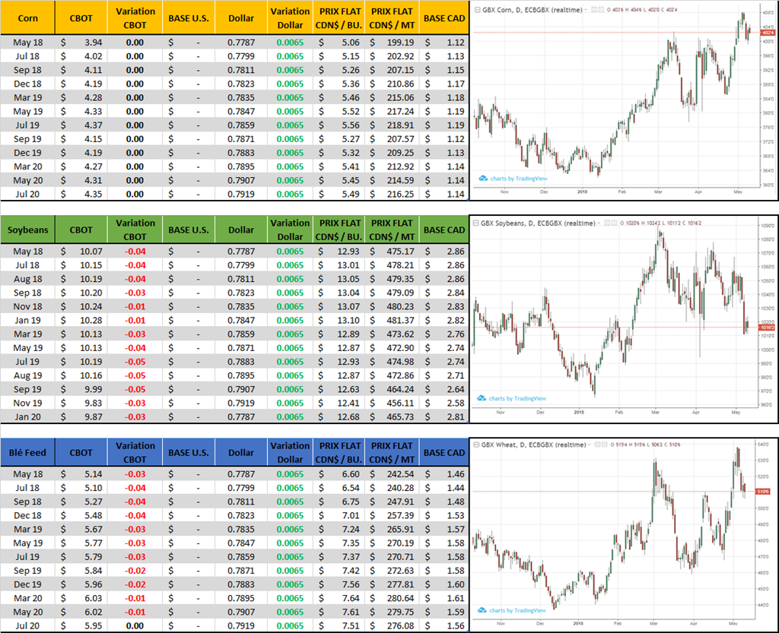The height and width of the screenshot is (633, 779).
Task: Click red 402'4 price label on Corn chart
Action: click(767, 33)
